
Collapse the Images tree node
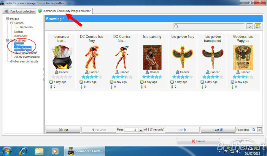pos(7,19)
